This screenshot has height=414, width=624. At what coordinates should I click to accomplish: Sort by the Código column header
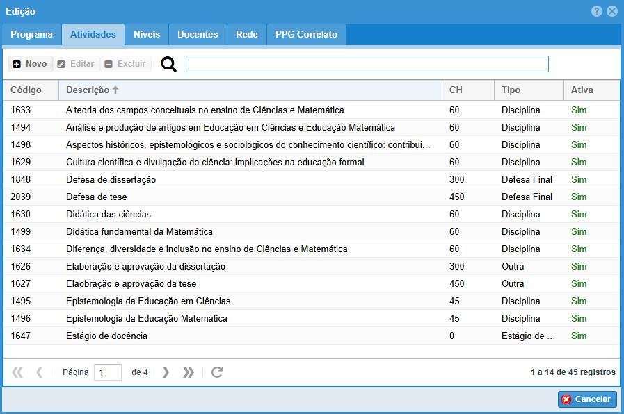26,90
